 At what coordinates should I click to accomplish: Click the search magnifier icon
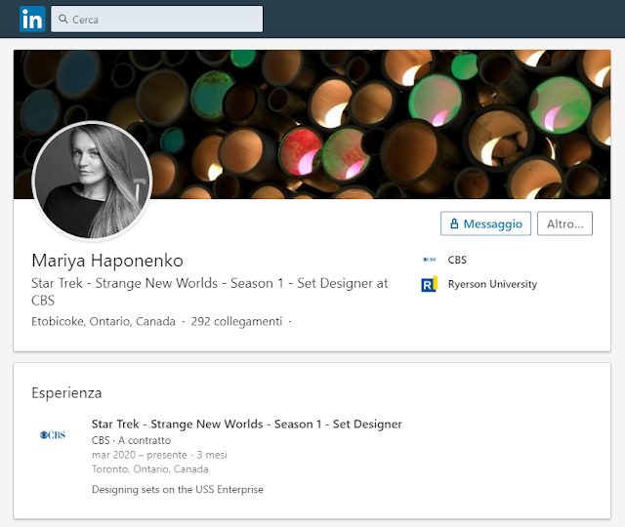[62, 19]
